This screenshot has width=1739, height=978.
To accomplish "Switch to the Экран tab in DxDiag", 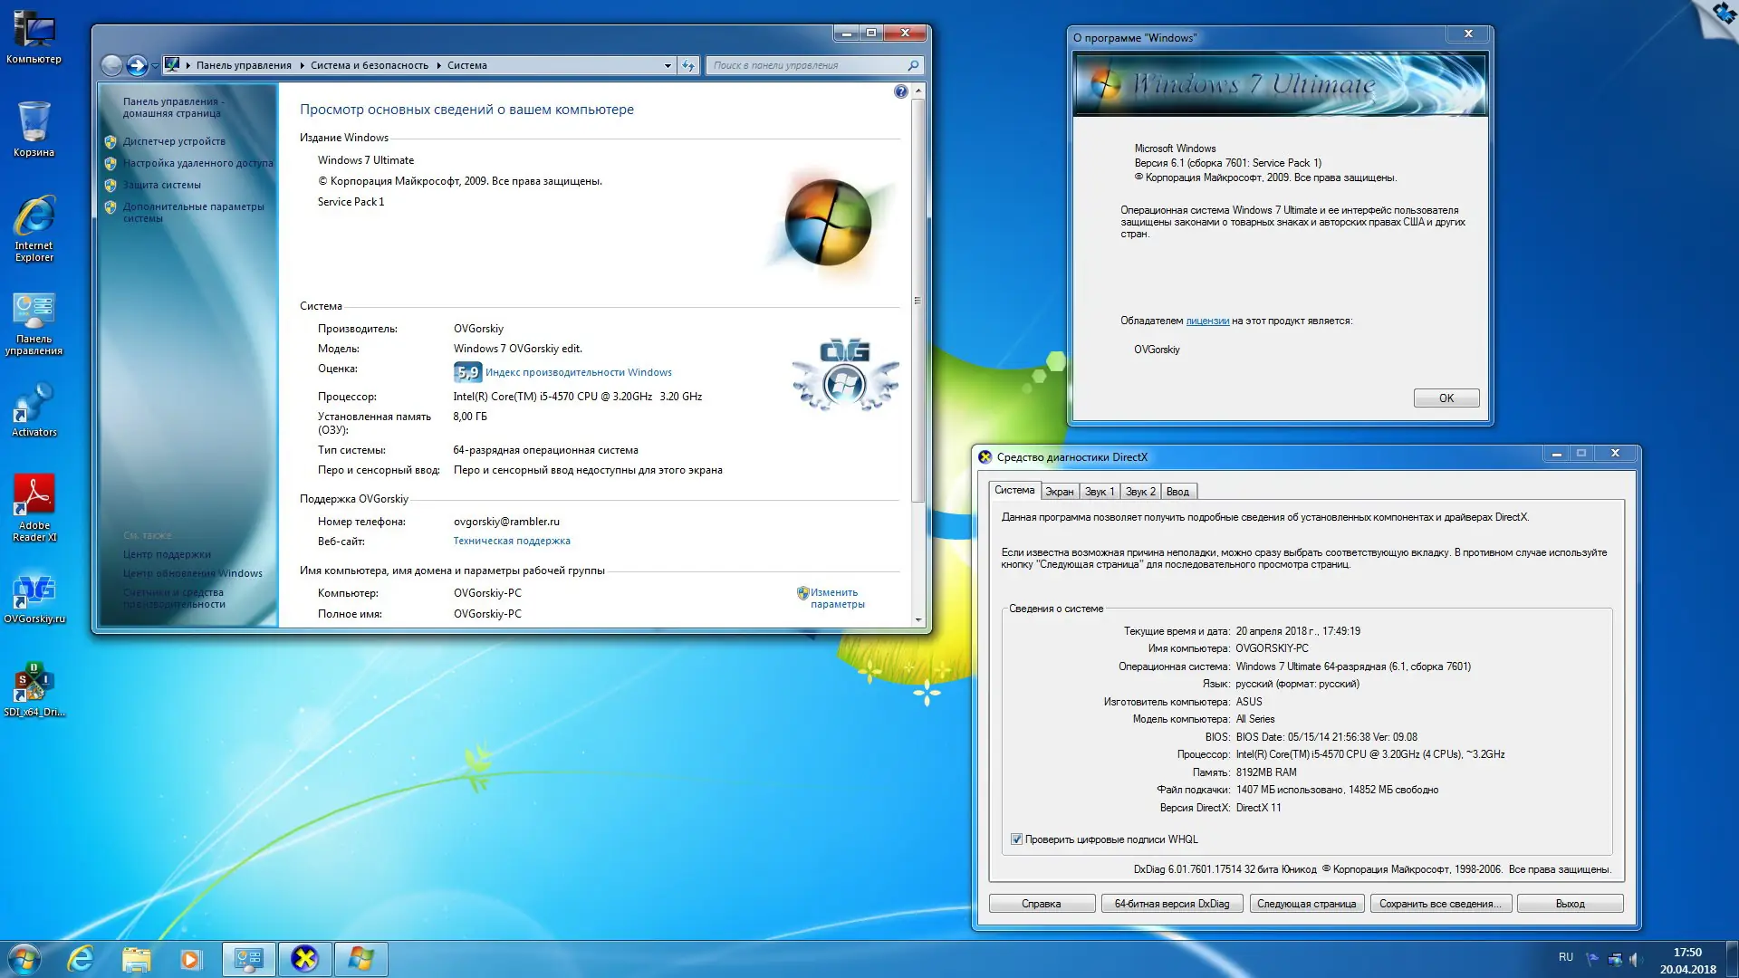I will [x=1060, y=491].
